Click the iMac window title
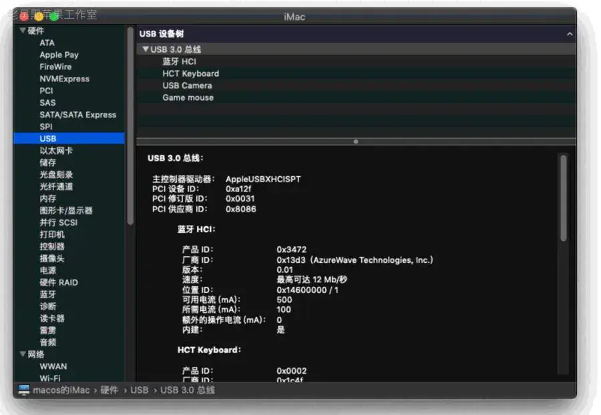The height and width of the screenshot is (415, 601). click(294, 17)
